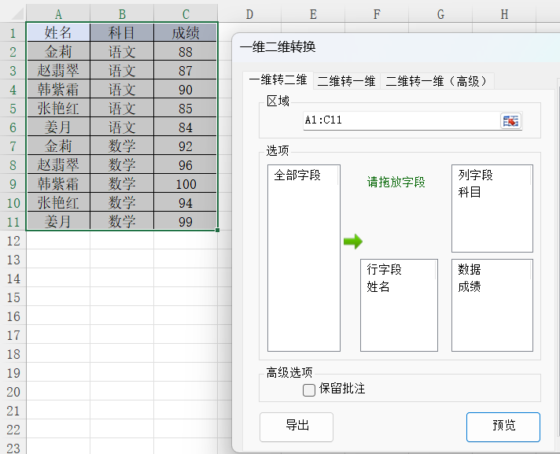Click the 行字段 list header
The image size is (560, 454).
click(384, 269)
